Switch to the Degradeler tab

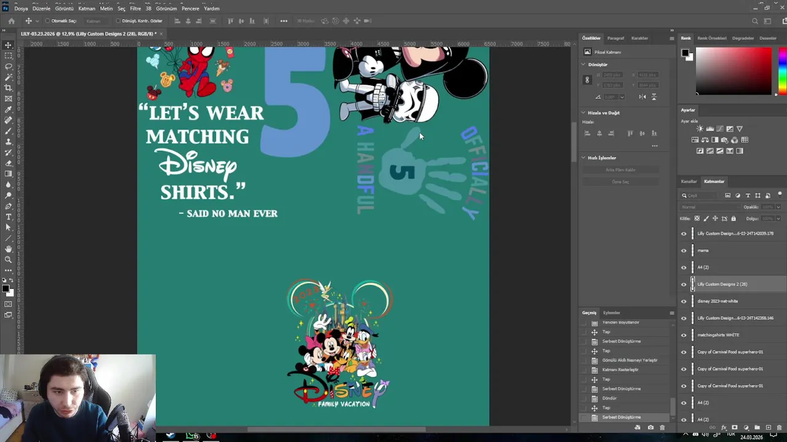(743, 38)
